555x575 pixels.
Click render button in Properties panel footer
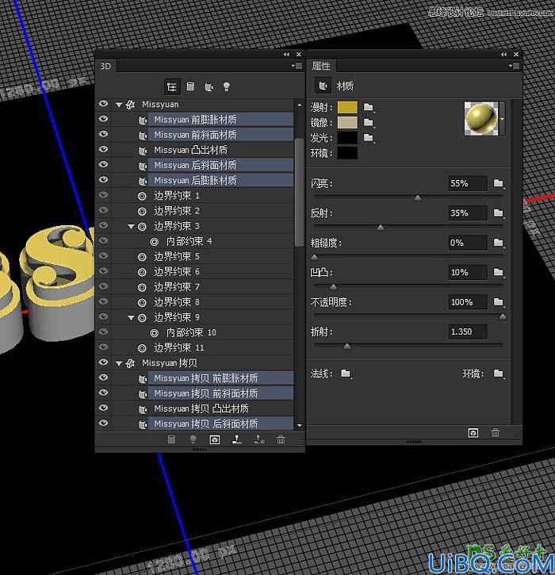coord(473,433)
